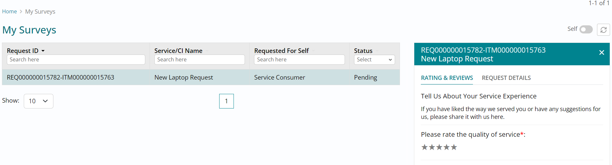The height and width of the screenshot is (165, 612).
Task: Click the Requested For Self search field
Action: pyautogui.click(x=299, y=60)
